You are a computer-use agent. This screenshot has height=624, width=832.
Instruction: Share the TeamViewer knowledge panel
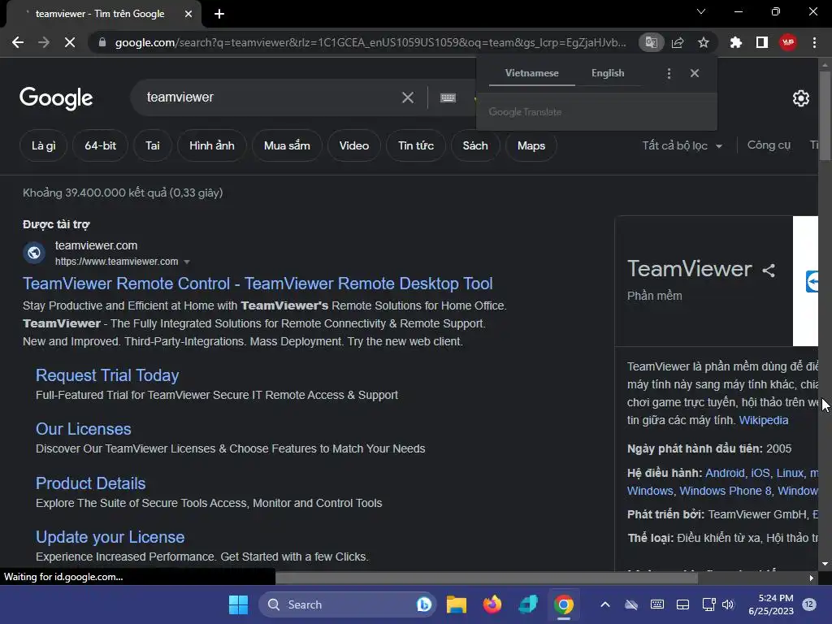769,271
